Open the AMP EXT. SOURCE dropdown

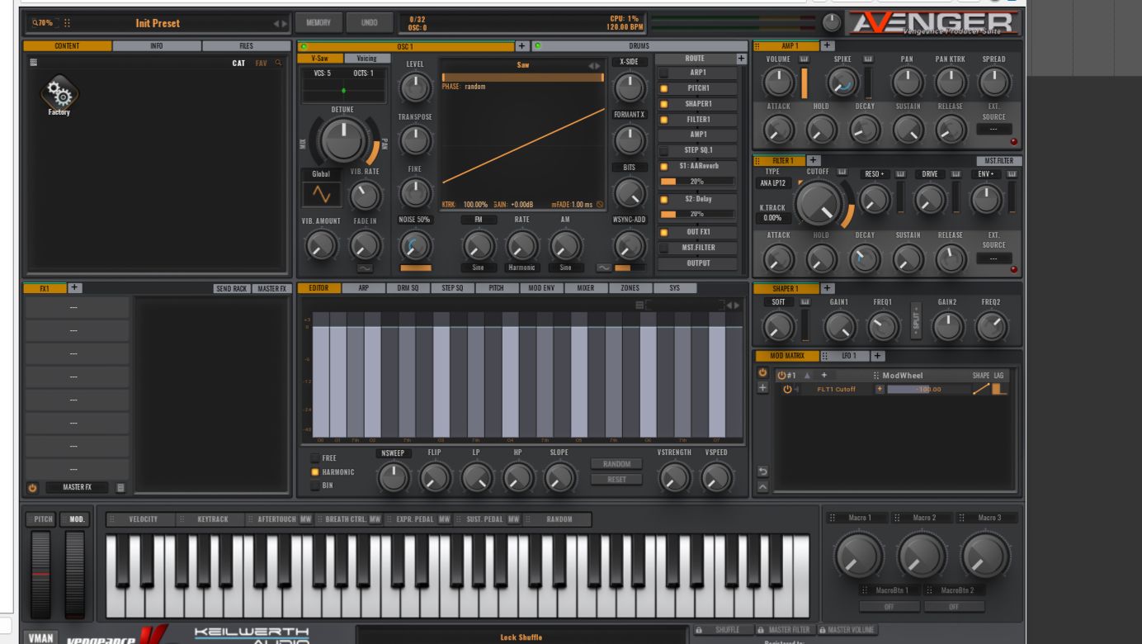[993, 129]
